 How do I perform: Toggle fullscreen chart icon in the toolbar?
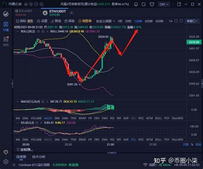coord(176,21)
